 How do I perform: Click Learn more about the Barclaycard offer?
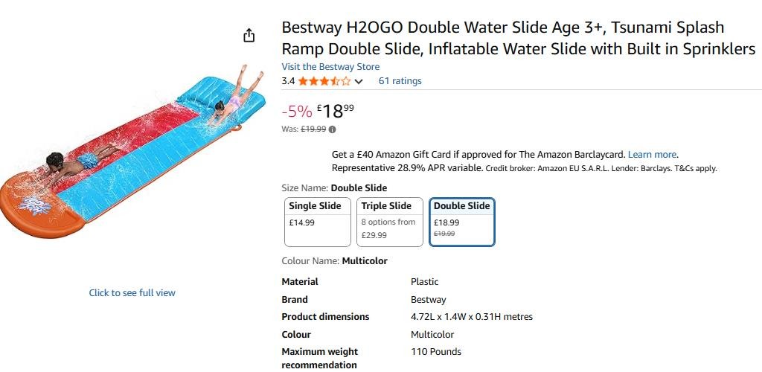[x=652, y=155]
